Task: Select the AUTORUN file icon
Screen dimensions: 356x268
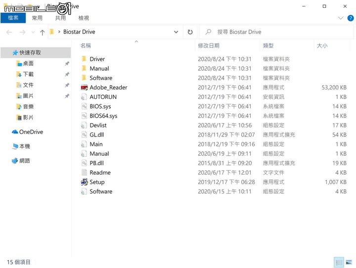Action: (84, 97)
